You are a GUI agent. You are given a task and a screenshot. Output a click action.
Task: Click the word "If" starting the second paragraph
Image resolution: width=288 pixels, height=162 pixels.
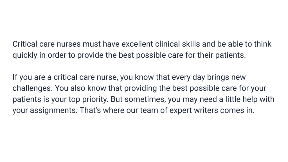(x=15, y=77)
